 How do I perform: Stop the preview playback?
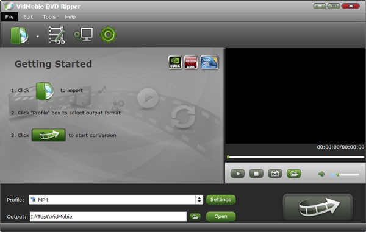[x=256, y=174]
